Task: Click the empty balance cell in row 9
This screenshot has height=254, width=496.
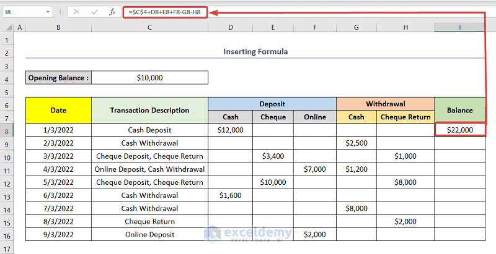Action: pyautogui.click(x=459, y=143)
